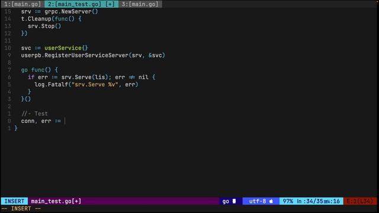
Task: Click on srv.Serve(lis) expression
Action: click(x=85, y=78)
